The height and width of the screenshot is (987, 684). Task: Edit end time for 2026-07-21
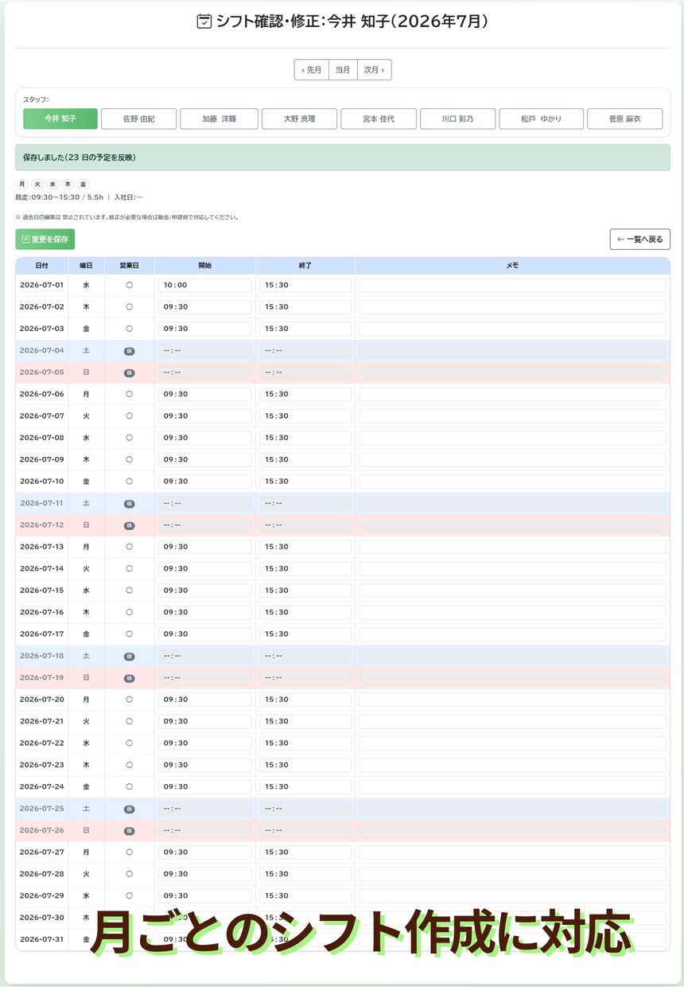[305, 721]
